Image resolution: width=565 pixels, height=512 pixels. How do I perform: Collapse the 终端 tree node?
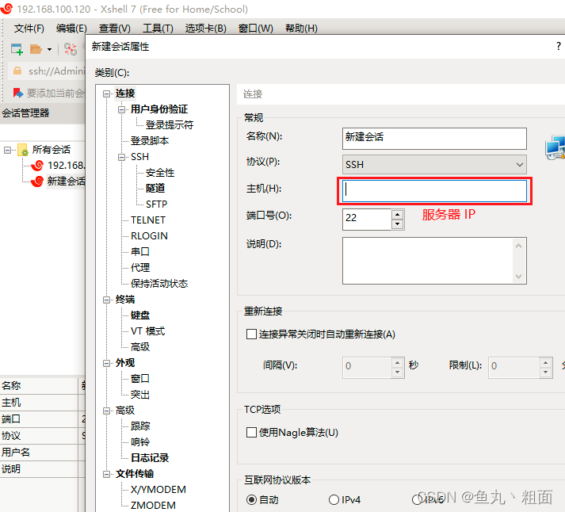point(106,300)
